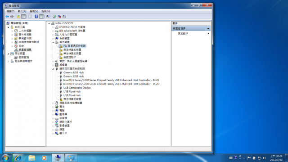288x162 pixels.
Task: Click the 處理器 processor icon
Action: (57, 65)
